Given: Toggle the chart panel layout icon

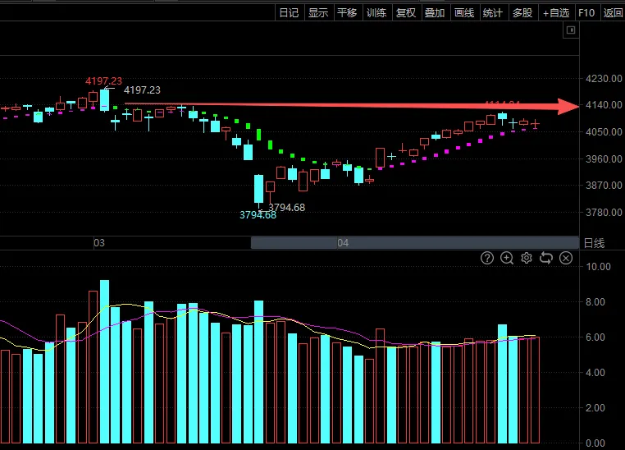Looking at the screenshot, I should pos(571,30).
